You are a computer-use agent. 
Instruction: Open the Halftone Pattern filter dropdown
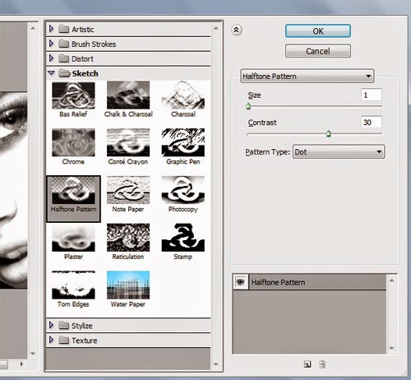pos(307,76)
